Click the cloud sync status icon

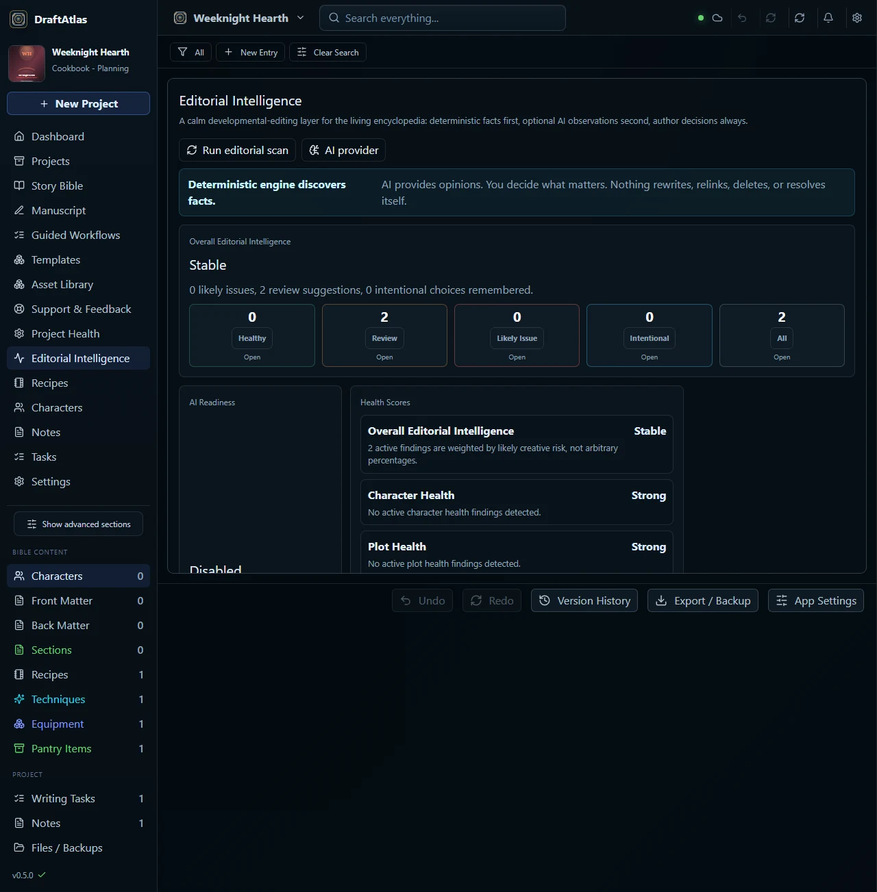[x=717, y=18]
